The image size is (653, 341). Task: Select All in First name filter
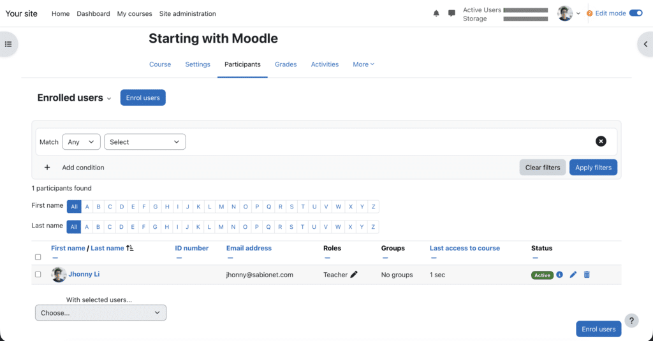point(74,207)
